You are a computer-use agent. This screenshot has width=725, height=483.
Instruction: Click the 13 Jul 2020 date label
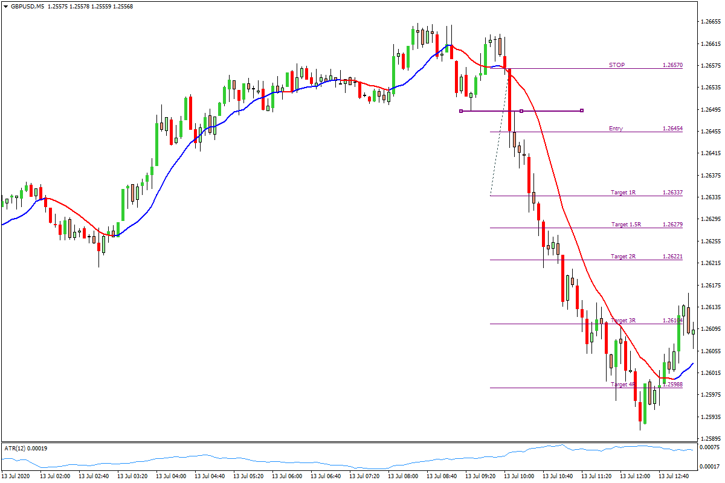16,476
